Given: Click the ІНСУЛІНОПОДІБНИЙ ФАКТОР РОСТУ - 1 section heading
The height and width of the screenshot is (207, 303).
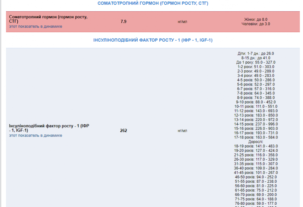Looking at the screenshot, I should pos(153,40).
